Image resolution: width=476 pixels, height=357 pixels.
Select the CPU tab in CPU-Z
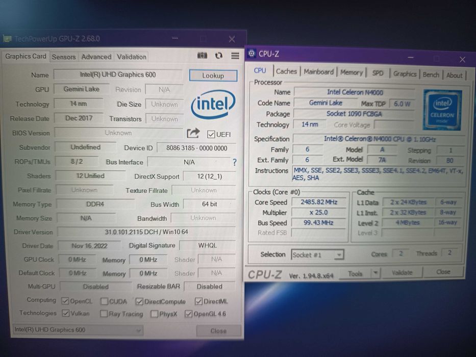click(260, 71)
